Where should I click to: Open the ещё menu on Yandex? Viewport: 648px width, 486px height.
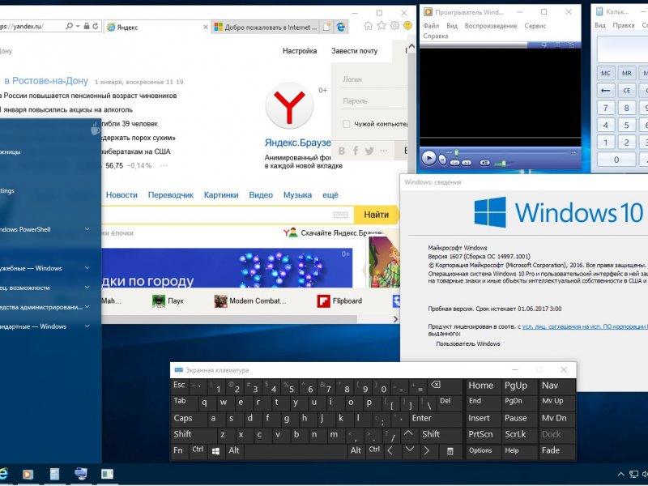pos(330,195)
